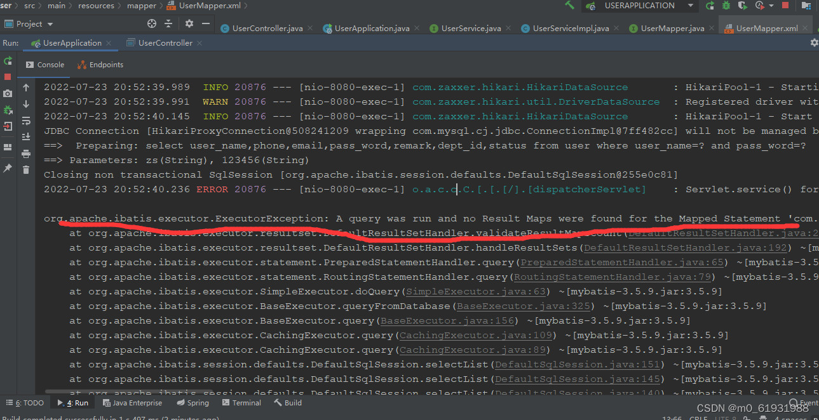Click mapper in the breadcrumb path
The width and height of the screenshot is (819, 420).
pyautogui.click(x=141, y=5)
